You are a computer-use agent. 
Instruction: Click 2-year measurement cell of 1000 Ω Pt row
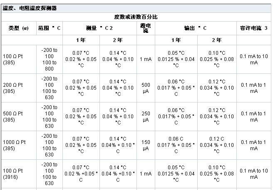(118, 145)
